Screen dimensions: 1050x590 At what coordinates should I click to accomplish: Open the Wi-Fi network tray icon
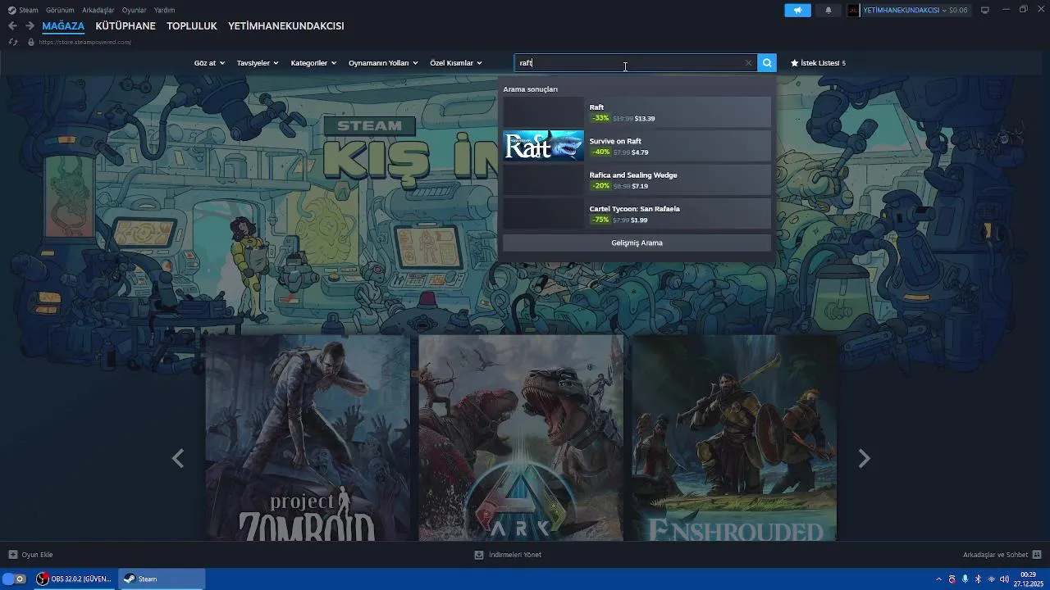tap(991, 579)
